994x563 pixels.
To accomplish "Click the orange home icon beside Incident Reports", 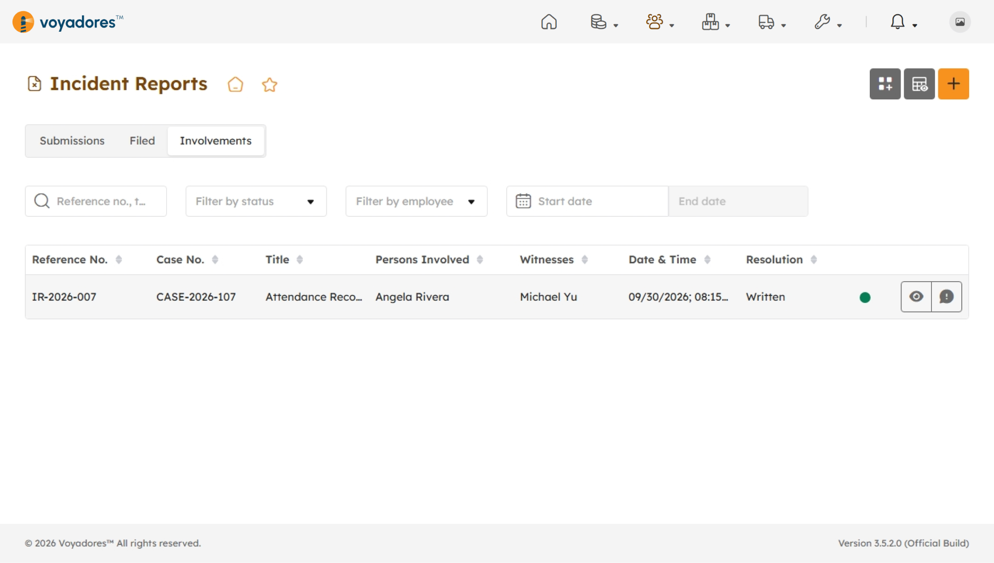I will click(235, 84).
